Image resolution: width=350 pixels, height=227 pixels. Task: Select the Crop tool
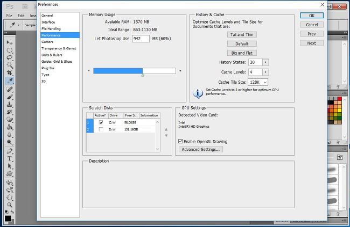click(x=9, y=73)
